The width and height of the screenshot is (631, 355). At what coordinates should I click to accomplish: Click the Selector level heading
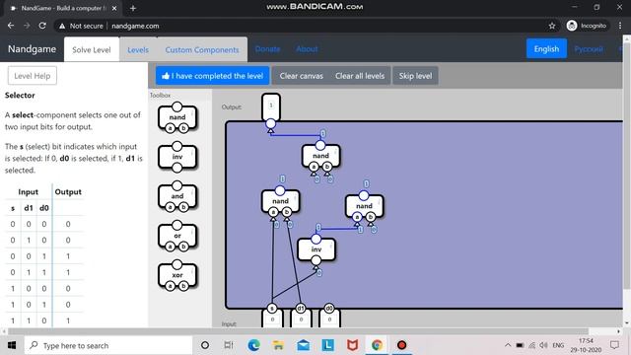point(20,96)
